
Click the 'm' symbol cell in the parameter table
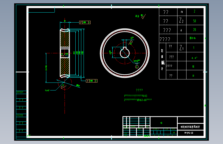(x=182, y=12)
